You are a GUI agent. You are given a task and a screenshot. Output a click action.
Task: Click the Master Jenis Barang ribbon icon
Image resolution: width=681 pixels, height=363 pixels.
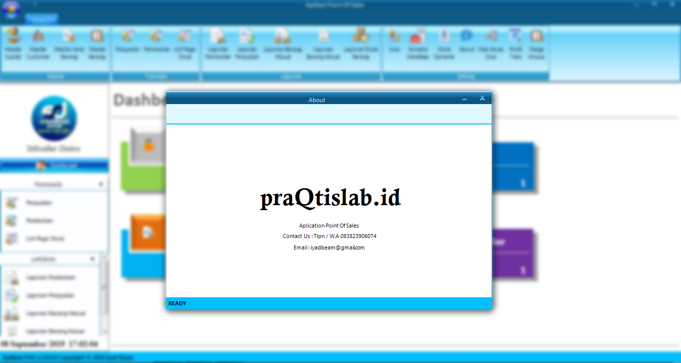69,44
